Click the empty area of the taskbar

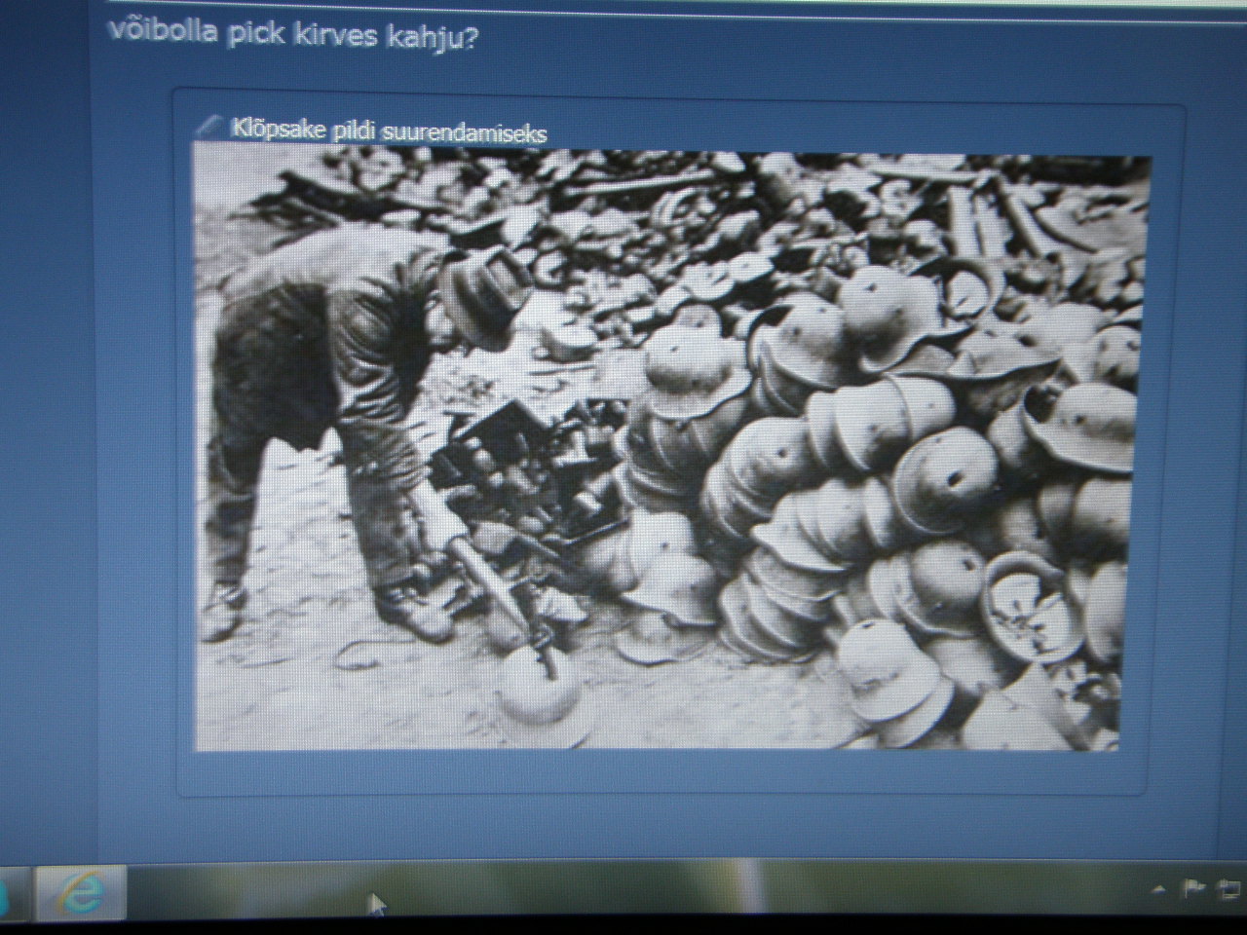682,893
